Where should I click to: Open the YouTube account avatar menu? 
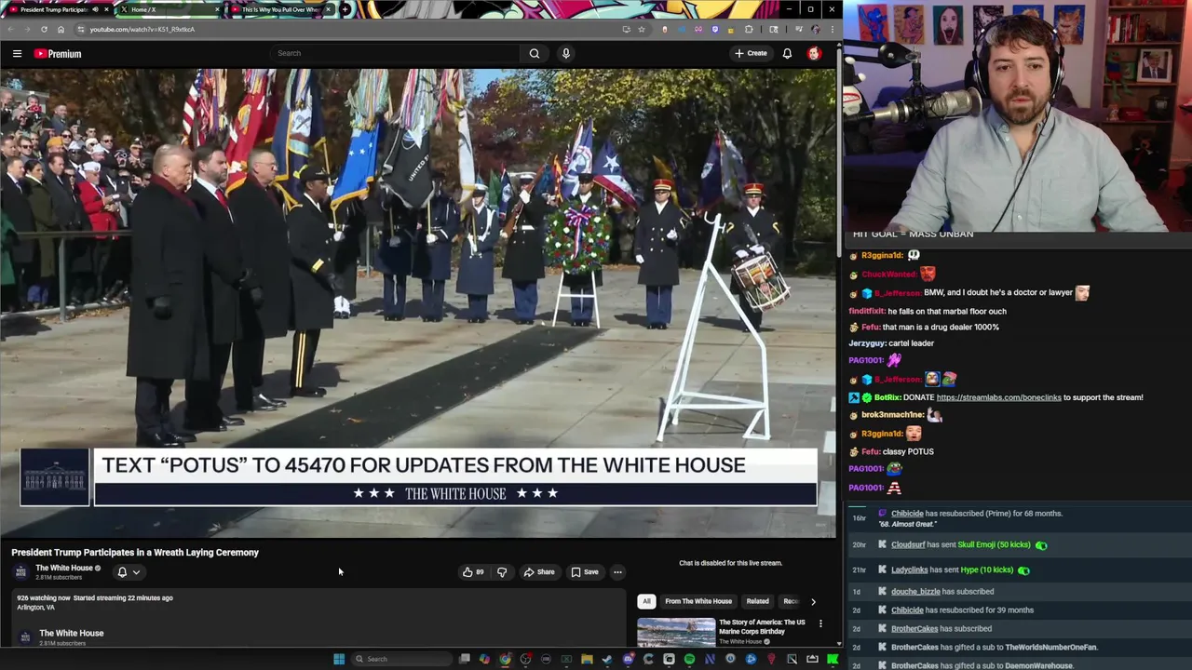click(814, 53)
